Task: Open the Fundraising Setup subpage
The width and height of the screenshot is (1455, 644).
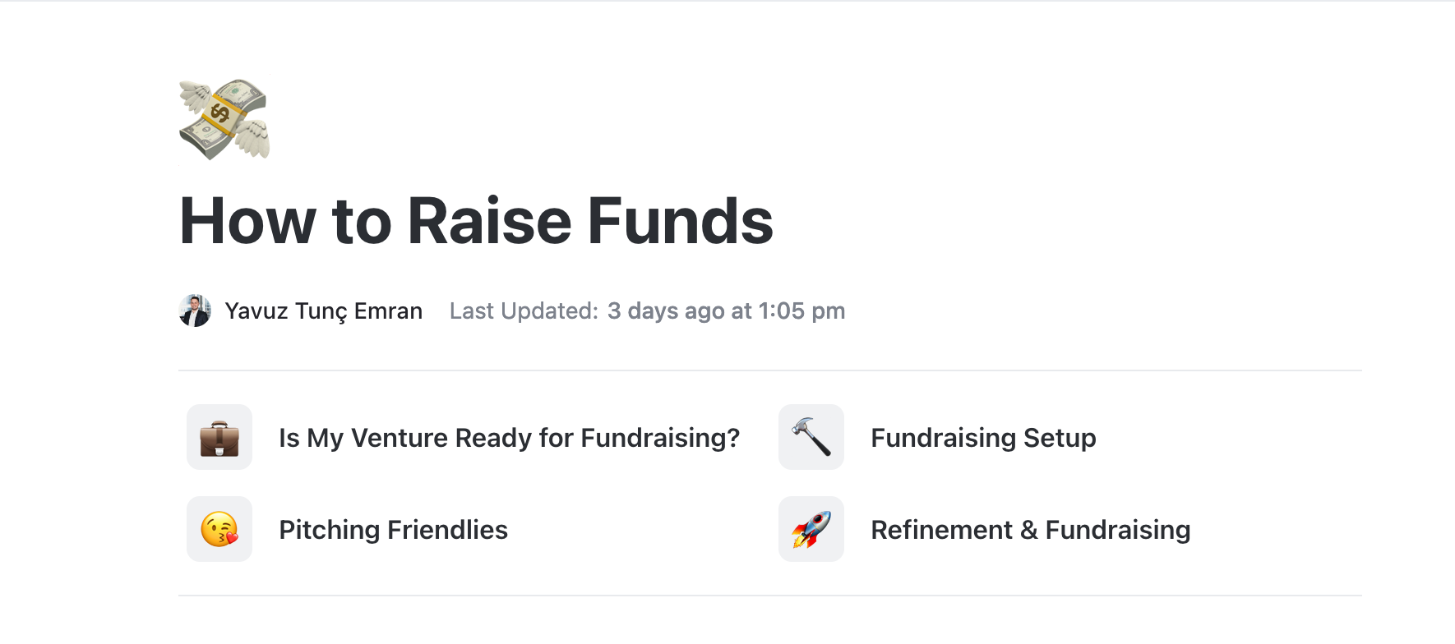Action: click(x=983, y=438)
